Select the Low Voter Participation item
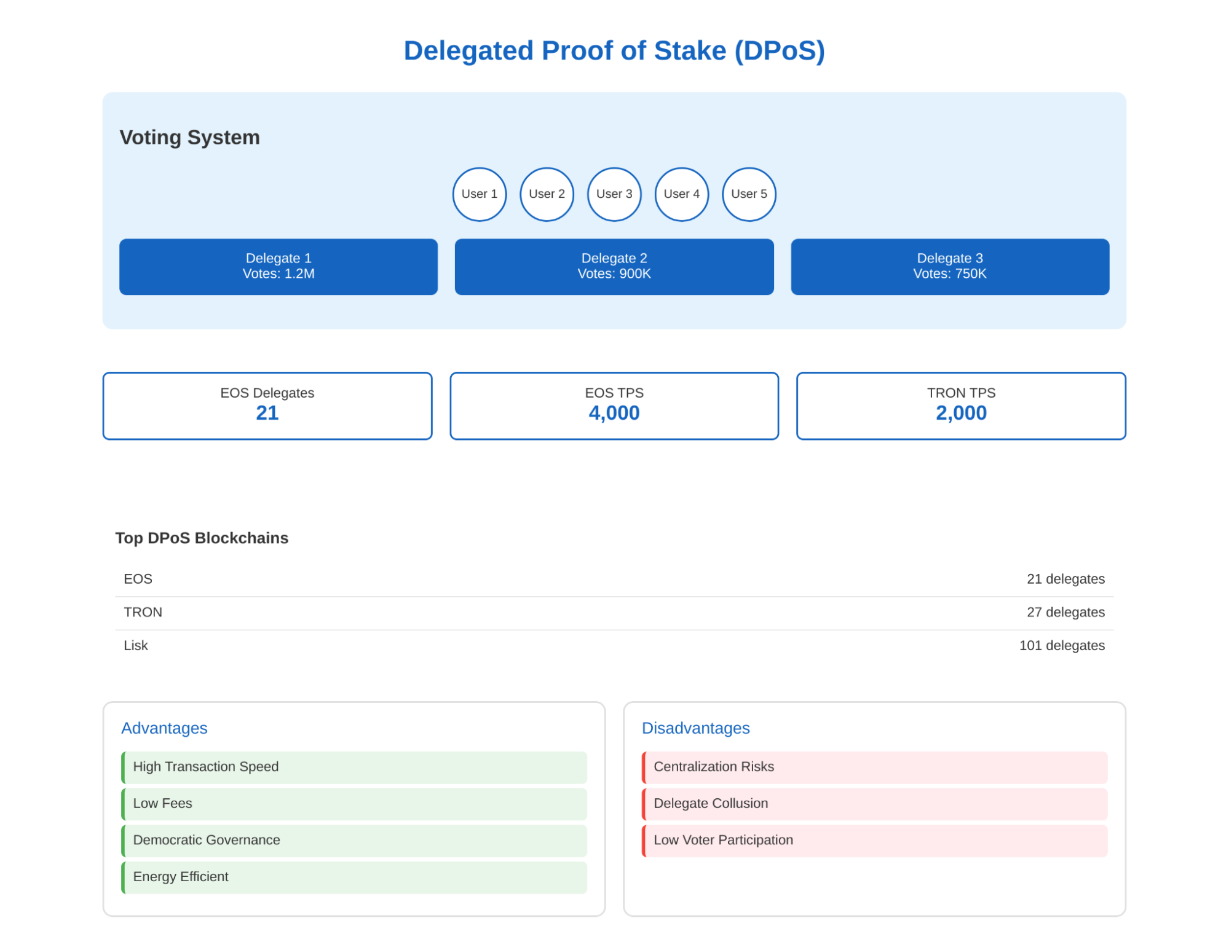The height and width of the screenshot is (934, 1229). (x=874, y=840)
